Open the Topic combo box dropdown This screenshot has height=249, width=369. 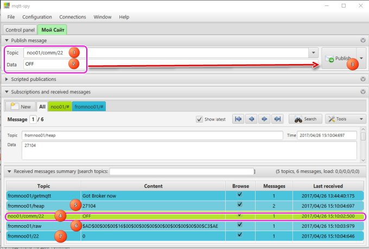tap(313, 53)
